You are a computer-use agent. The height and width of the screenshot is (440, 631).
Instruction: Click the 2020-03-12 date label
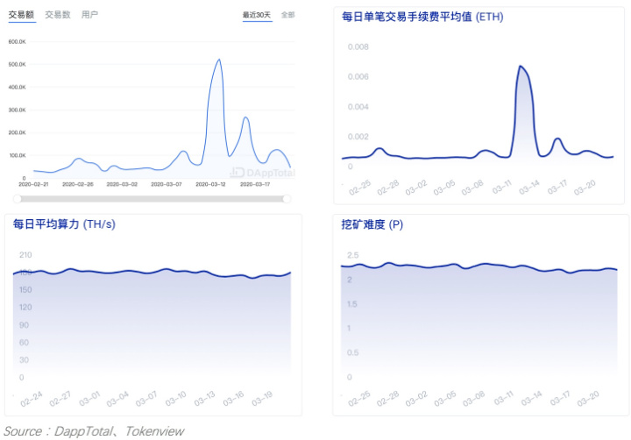210,184
